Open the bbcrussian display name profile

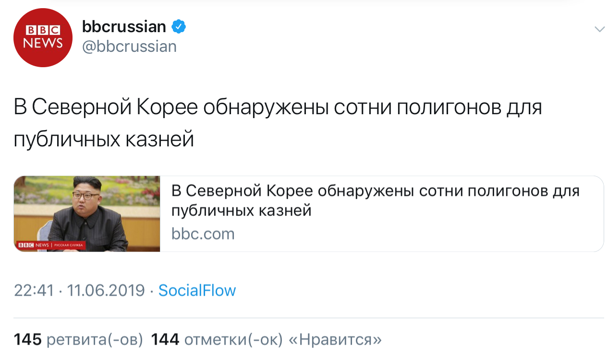(x=124, y=26)
